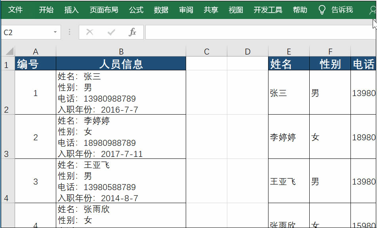Open the 文件 menu
Screen dimensions: 377x228
(15, 11)
